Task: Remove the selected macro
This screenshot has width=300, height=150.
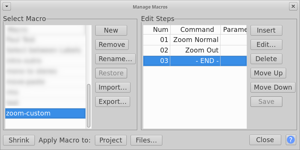Action: pos(112,45)
